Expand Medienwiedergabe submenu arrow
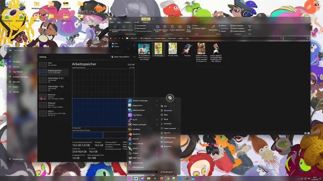Viewport: 323px width, 181px height. [x=157, y=124]
